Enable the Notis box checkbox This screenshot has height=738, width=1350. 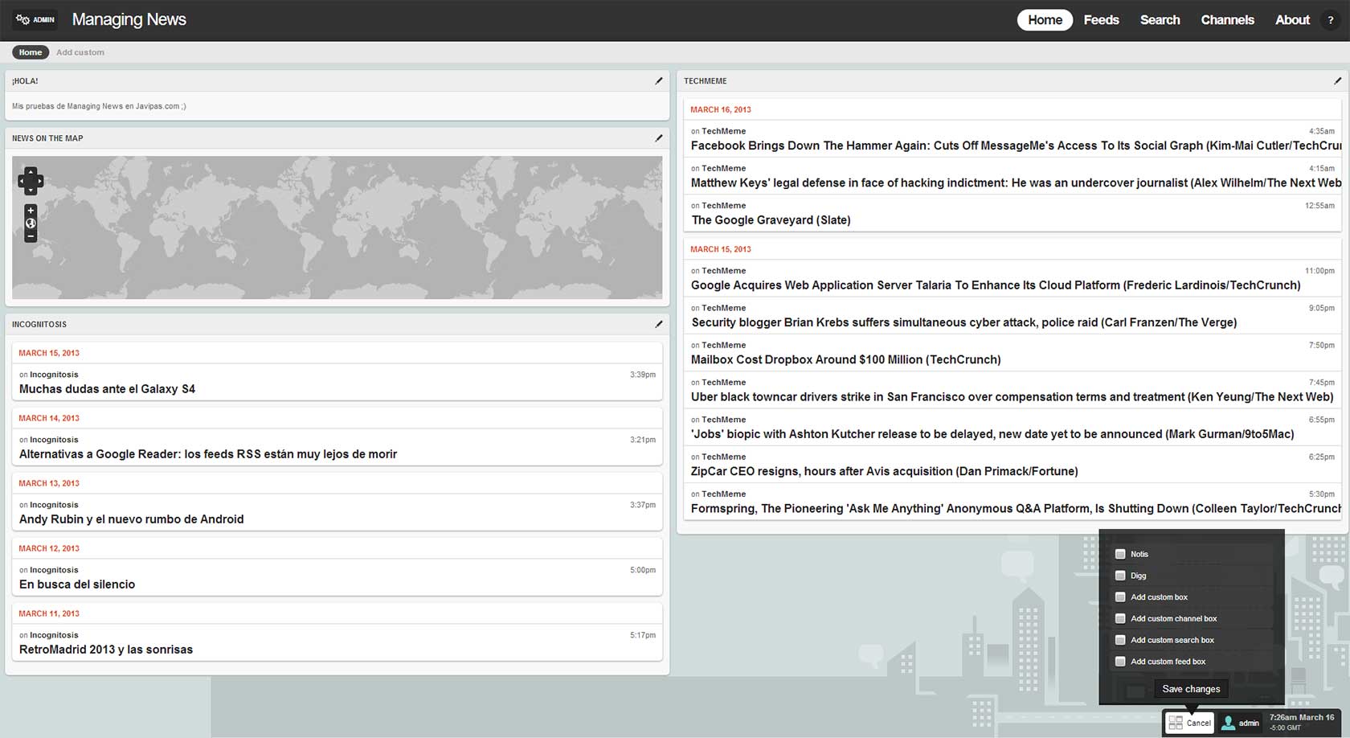pyautogui.click(x=1120, y=554)
